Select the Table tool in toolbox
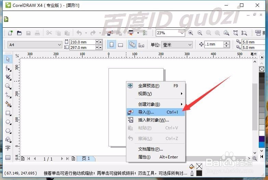268x180 pixels. [8, 157]
